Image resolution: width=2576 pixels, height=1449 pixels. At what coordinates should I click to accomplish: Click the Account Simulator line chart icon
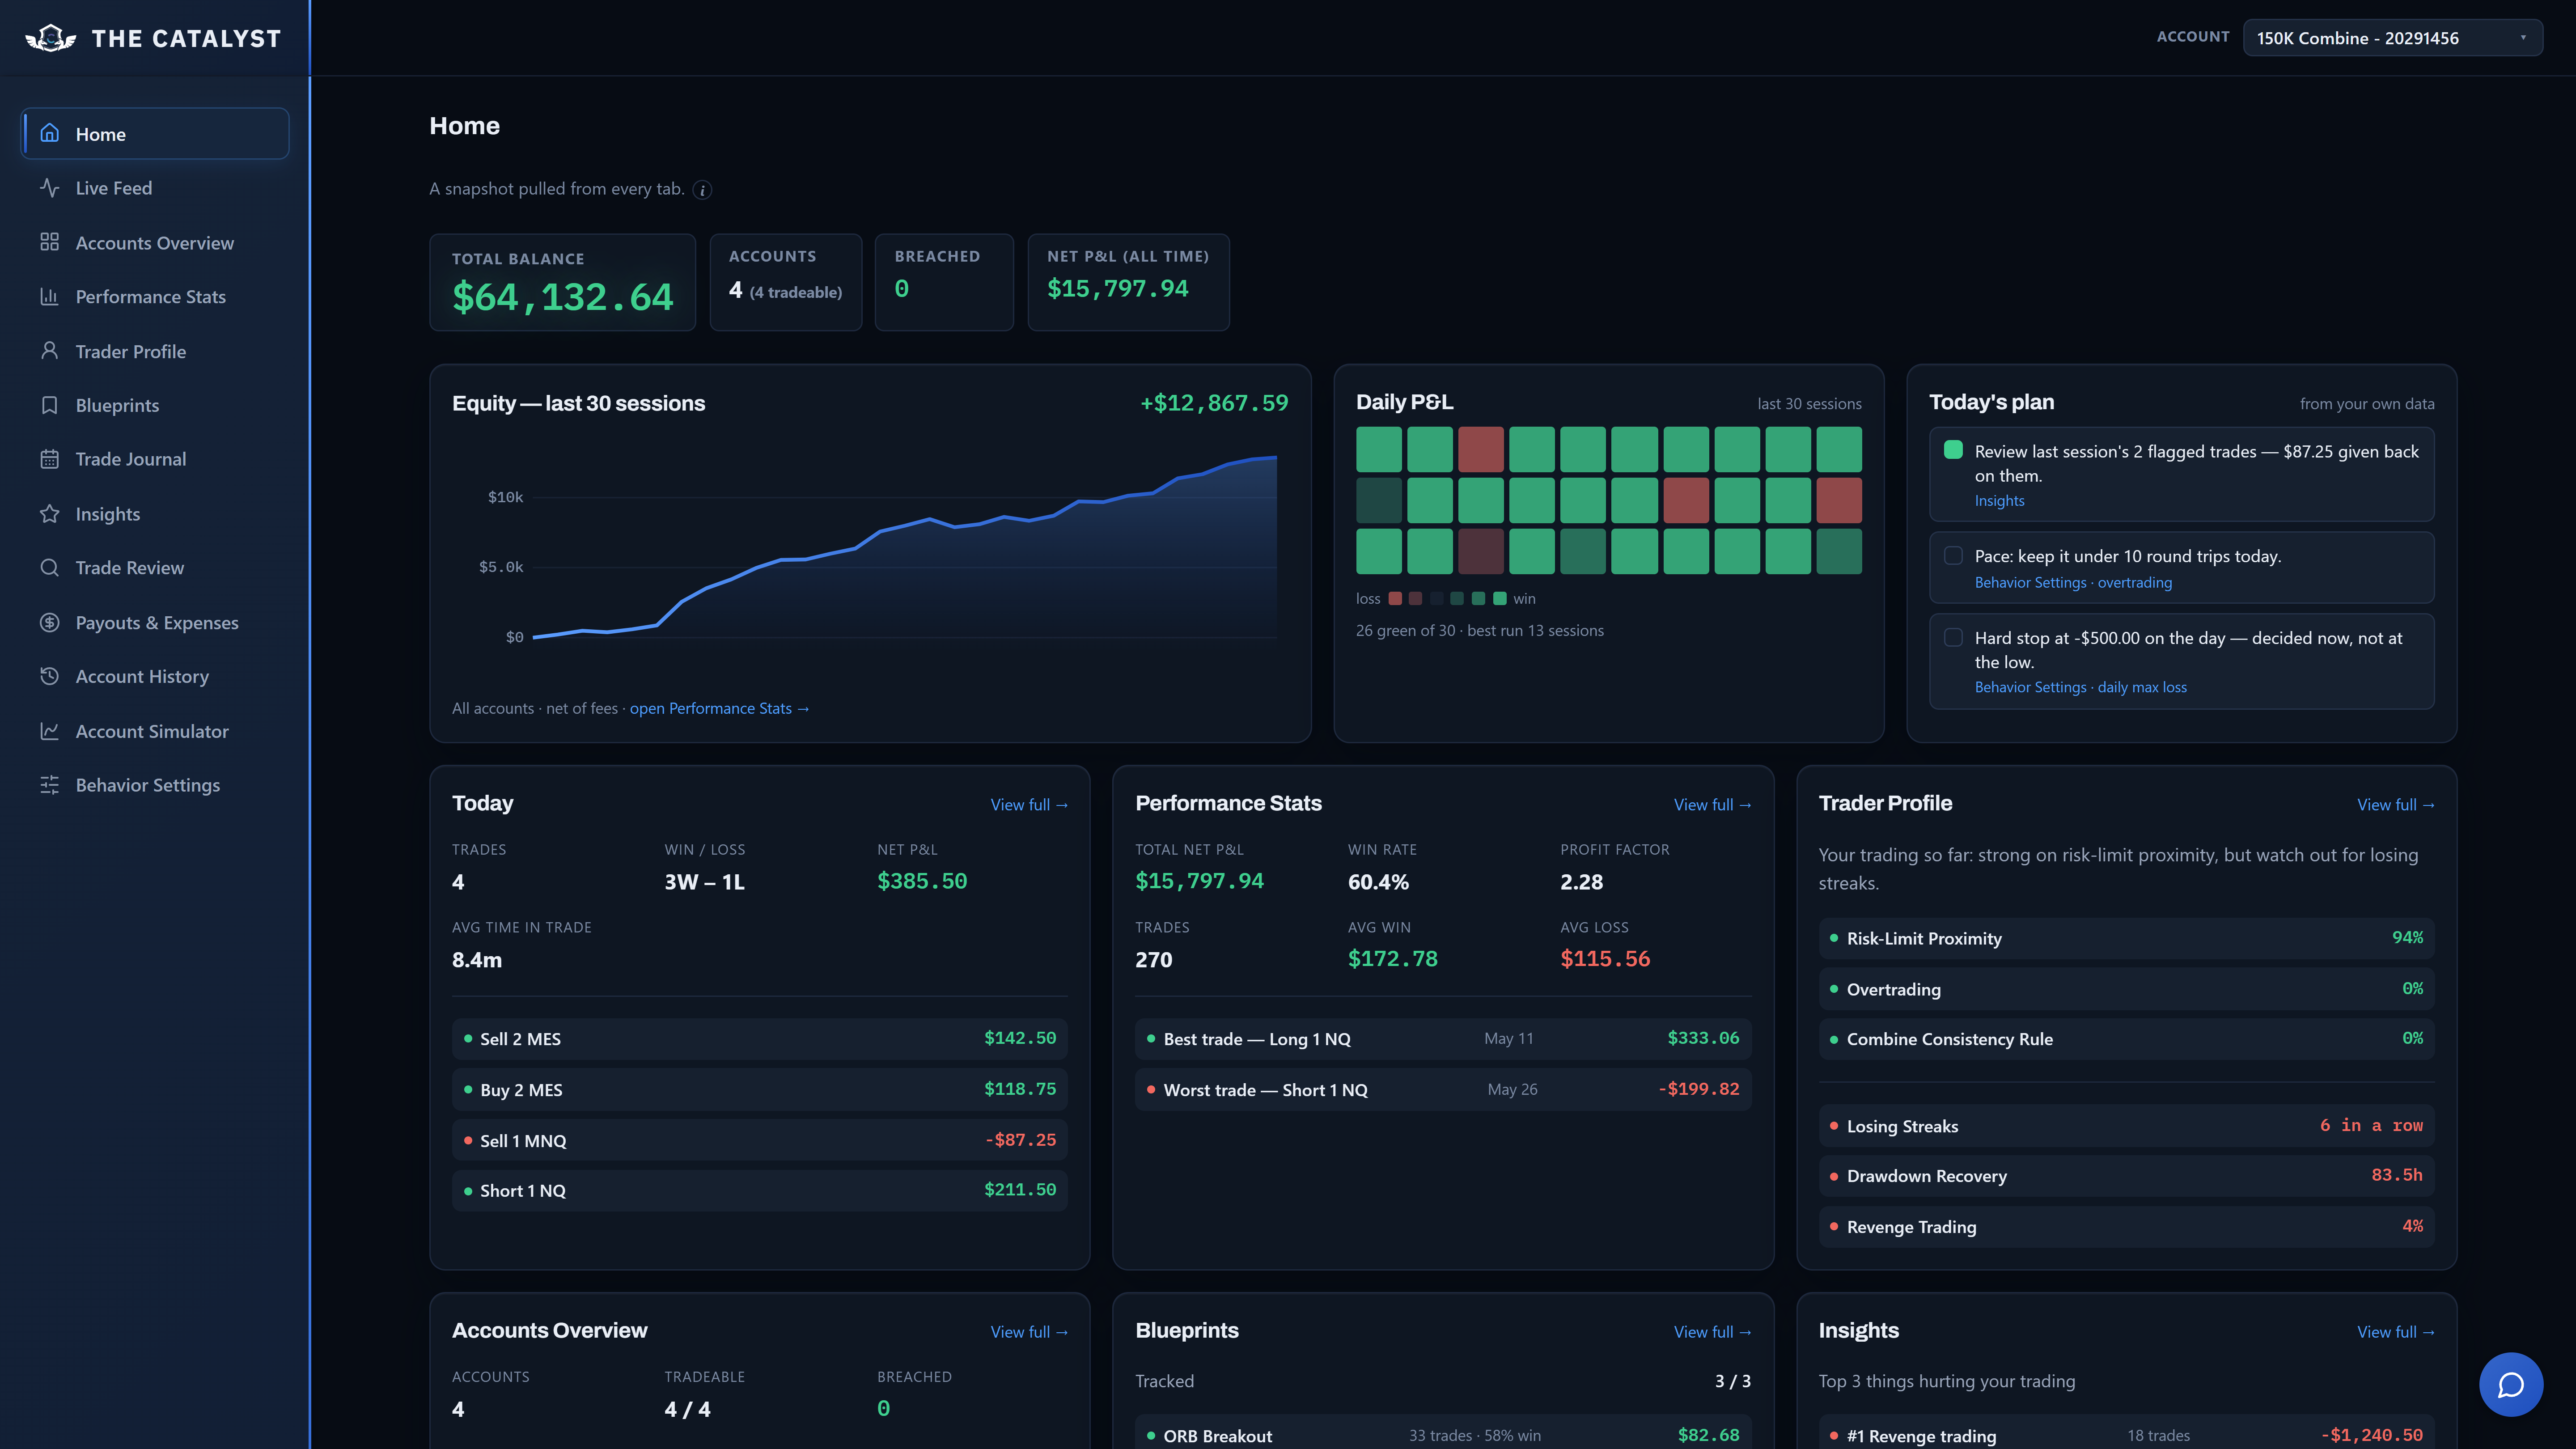click(49, 731)
